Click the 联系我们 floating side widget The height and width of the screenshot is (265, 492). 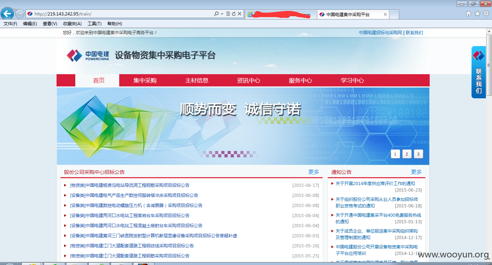(x=479, y=72)
